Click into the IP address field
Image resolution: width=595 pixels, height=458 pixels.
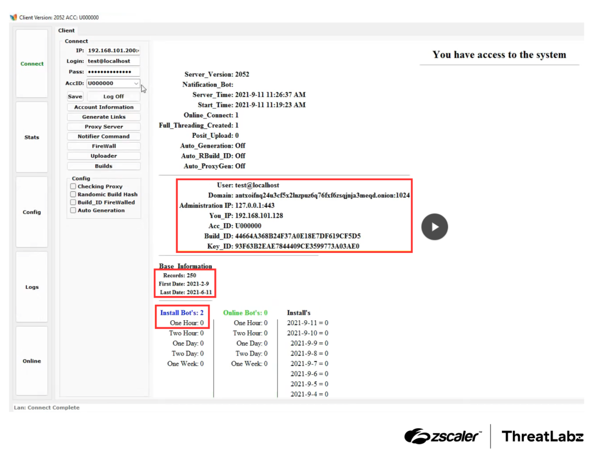(113, 51)
